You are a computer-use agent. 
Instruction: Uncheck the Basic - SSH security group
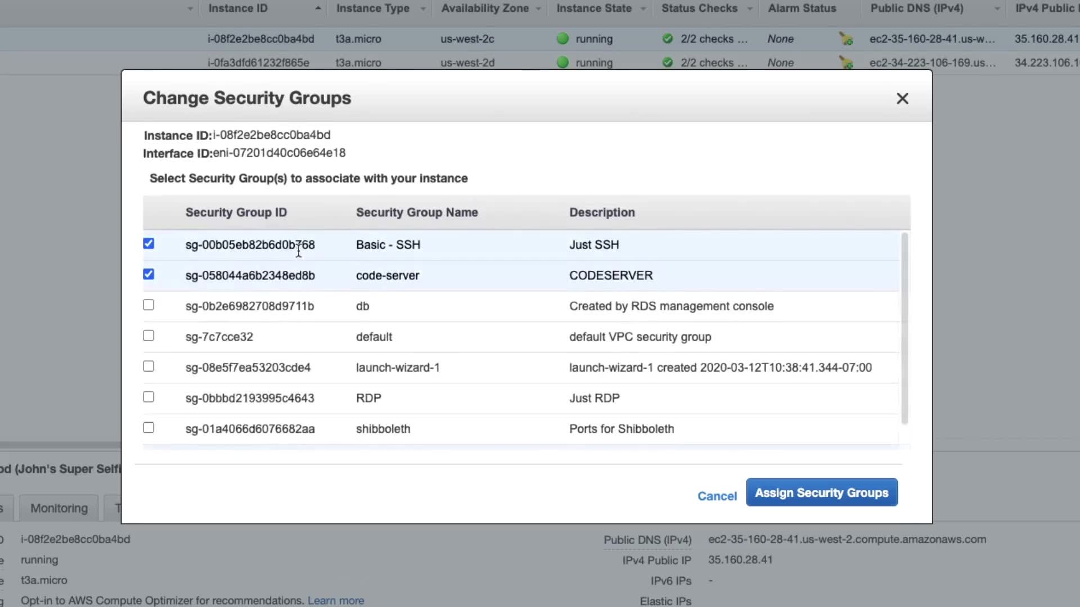148,243
